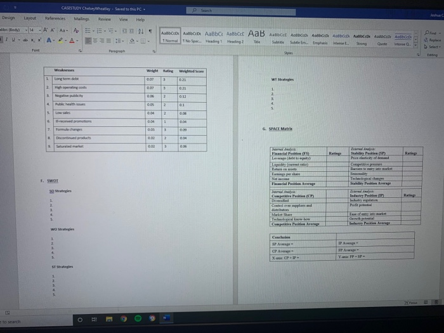Click the Grow Font icon
Viewport: 444px width, 333px height.
(x=45, y=30)
